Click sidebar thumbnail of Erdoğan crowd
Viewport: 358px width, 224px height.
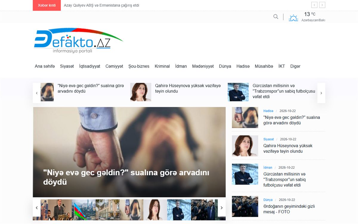click(x=245, y=206)
